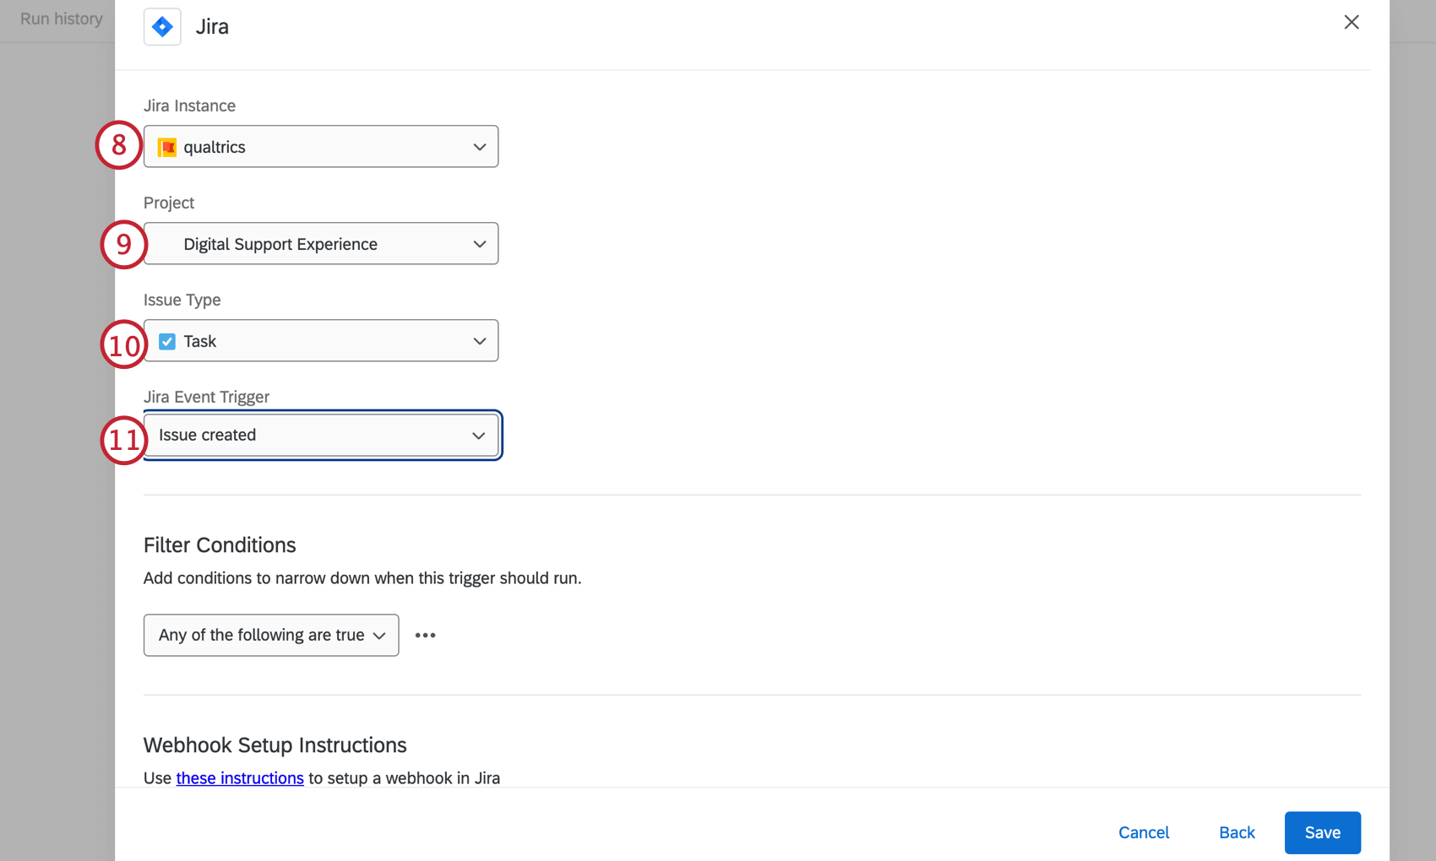Click the Cancel button
This screenshot has height=861, width=1436.
[1144, 832]
